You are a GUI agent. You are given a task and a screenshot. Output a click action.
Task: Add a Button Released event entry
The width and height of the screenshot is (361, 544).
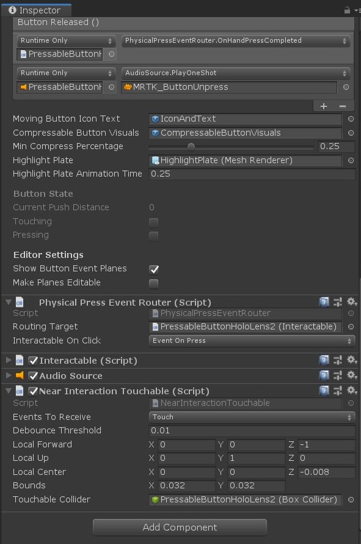pyautogui.click(x=324, y=106)
